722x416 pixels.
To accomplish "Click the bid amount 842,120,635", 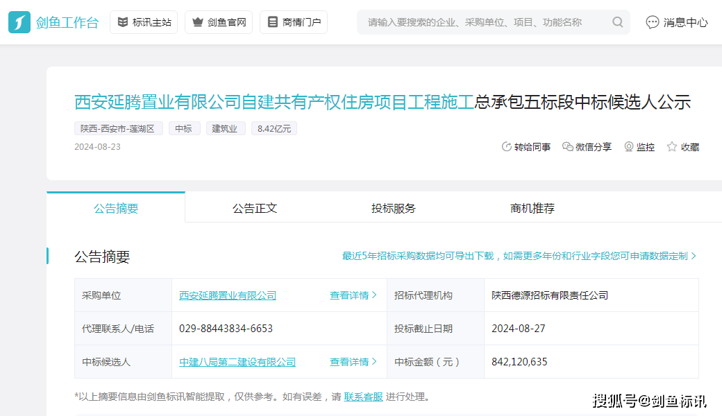I will point(519,362).
